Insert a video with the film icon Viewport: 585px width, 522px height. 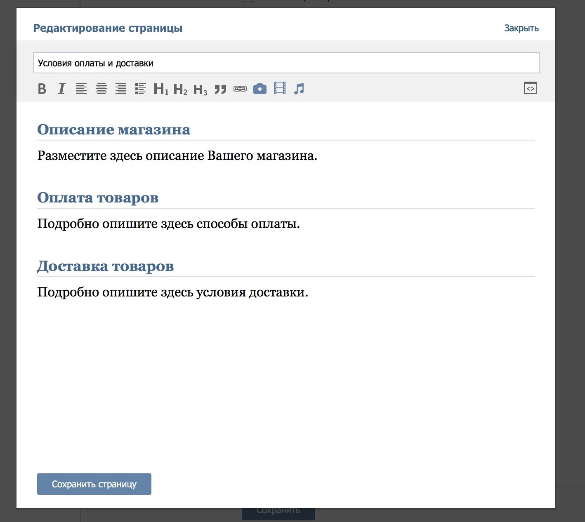(280, 88)
